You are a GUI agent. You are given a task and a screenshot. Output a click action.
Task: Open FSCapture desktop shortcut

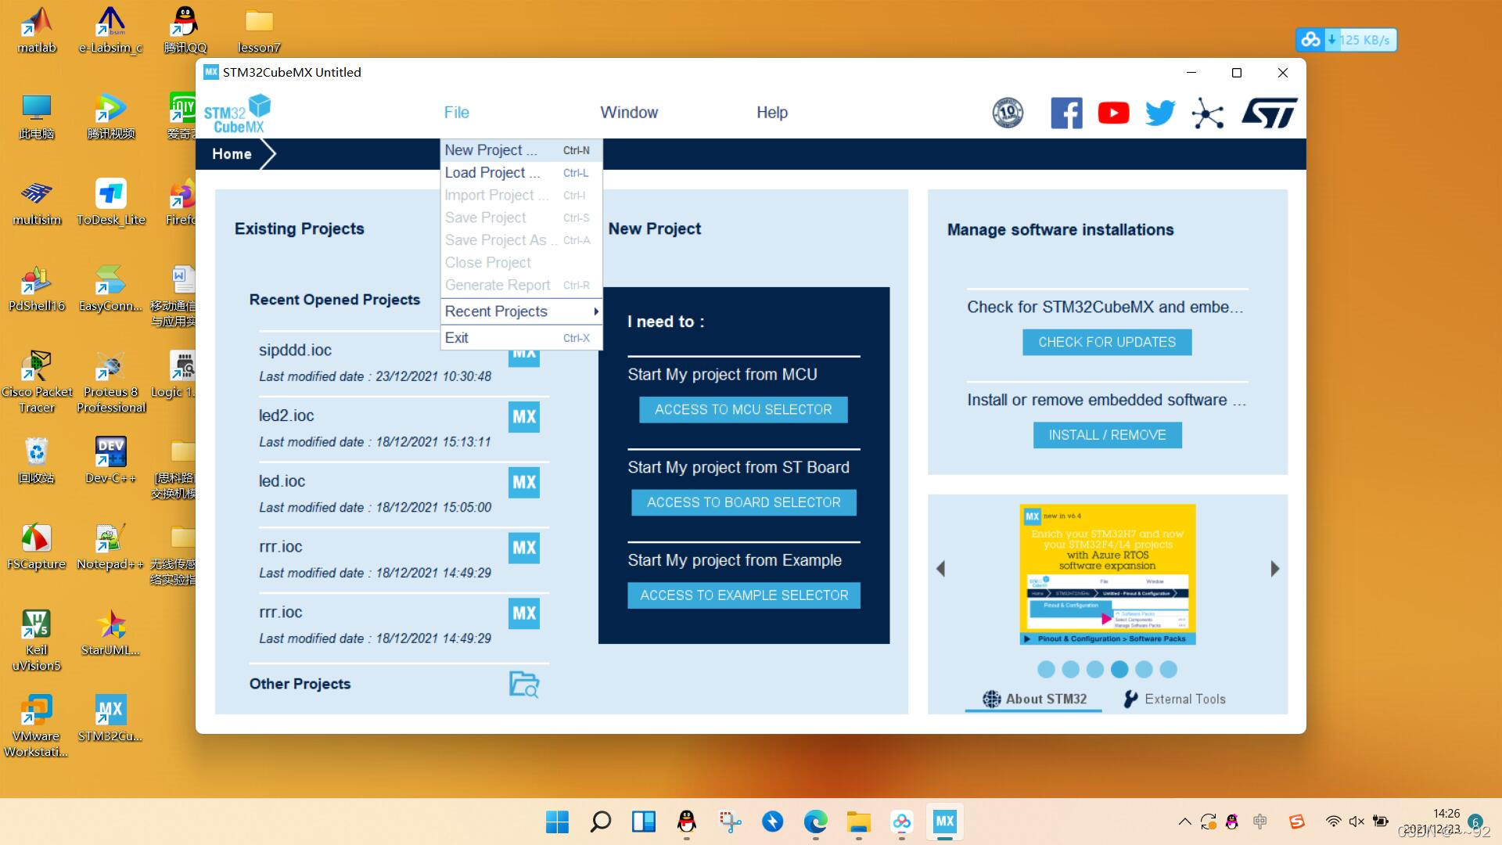pyautogui.click(x=37, y=547)
